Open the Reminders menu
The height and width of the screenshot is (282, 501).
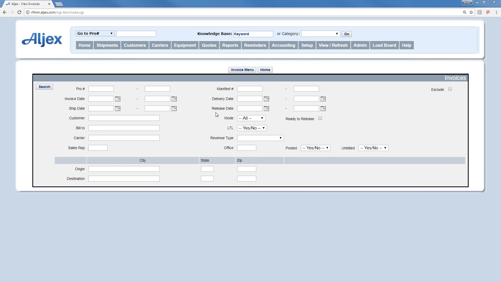255,45
